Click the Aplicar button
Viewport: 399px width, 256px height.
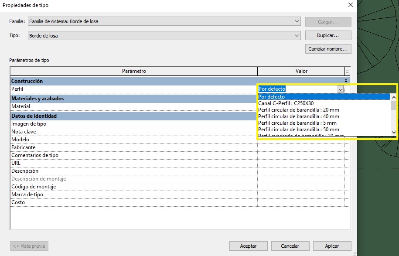[x=332, y=246]
